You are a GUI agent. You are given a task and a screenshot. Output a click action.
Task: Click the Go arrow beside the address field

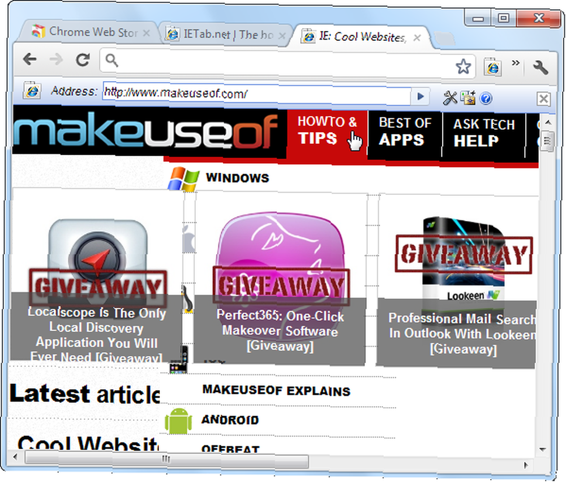[x=420, y=96]
